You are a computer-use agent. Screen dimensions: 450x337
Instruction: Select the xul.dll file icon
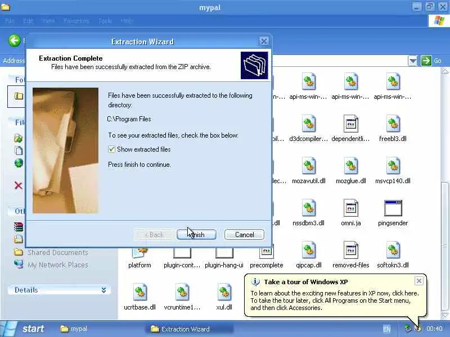tap(224, 292)
